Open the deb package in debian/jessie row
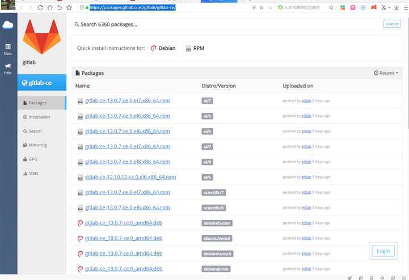The height and width of the screenshot is (280, 409). (124, 269)
